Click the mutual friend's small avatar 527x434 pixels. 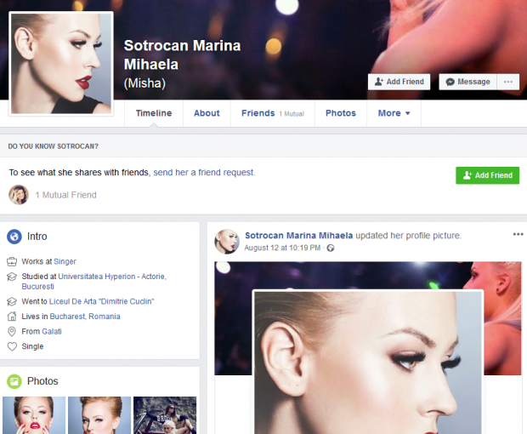[x=18, y=195]
